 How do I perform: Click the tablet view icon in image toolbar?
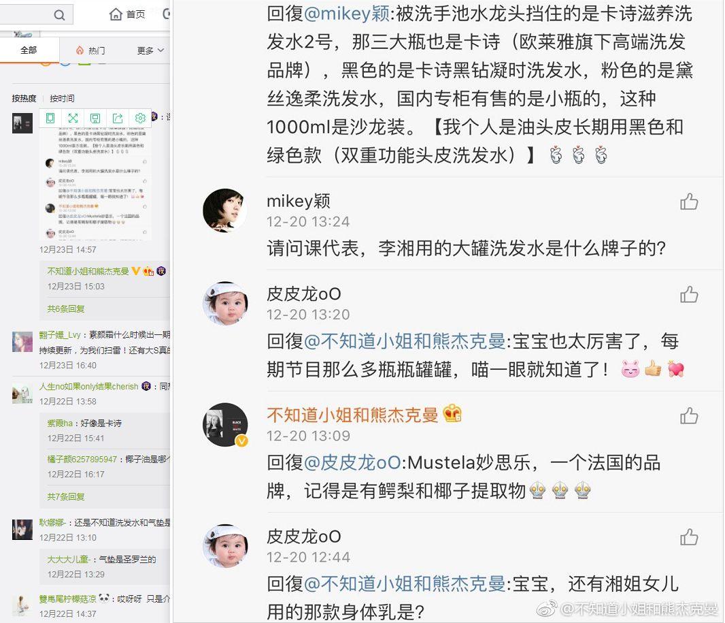coord(50,118)
